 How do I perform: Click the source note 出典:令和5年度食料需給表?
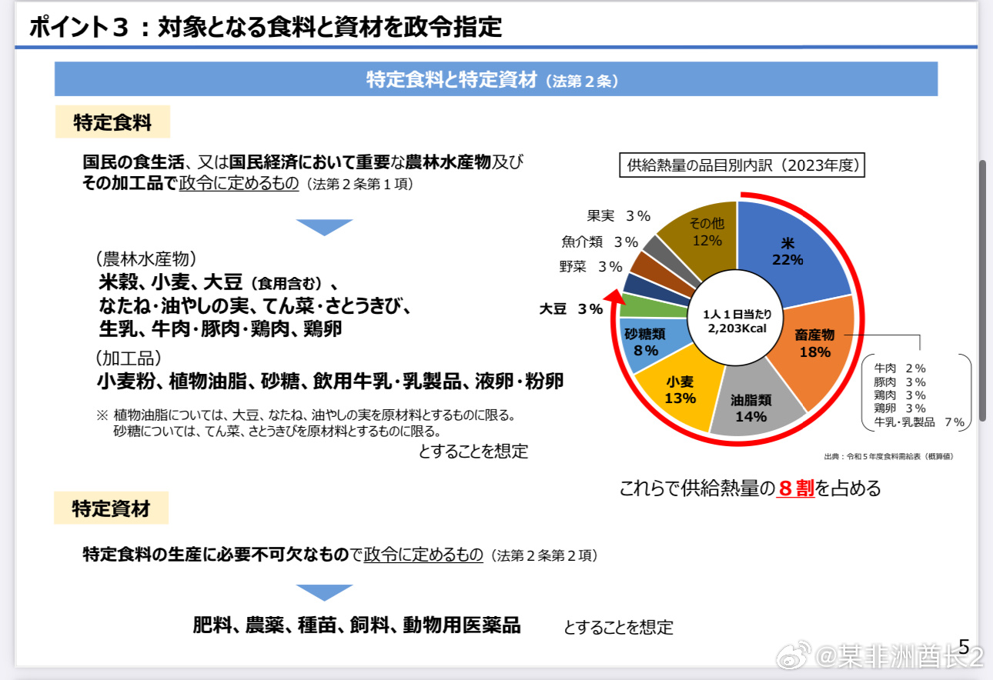[x=888, y=456]
